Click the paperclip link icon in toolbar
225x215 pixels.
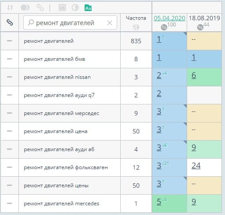[40, 7]
